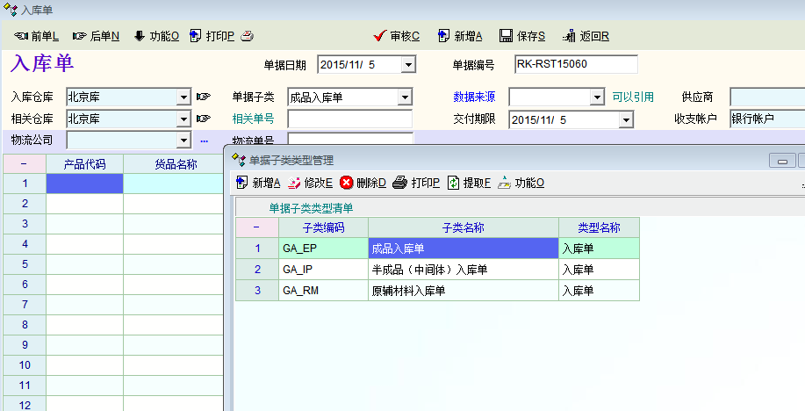805x411 pixels.
Task: Click the 单据编号 input field
Action: pos(575,64)
